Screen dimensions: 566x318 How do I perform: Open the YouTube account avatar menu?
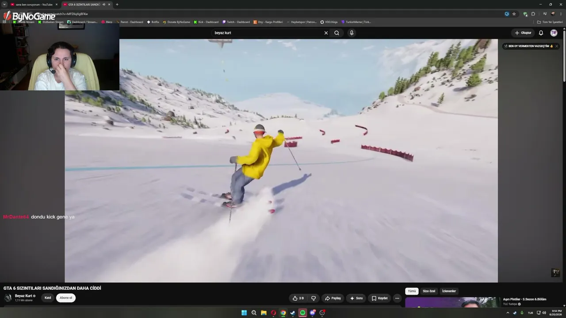coord(554,33)
